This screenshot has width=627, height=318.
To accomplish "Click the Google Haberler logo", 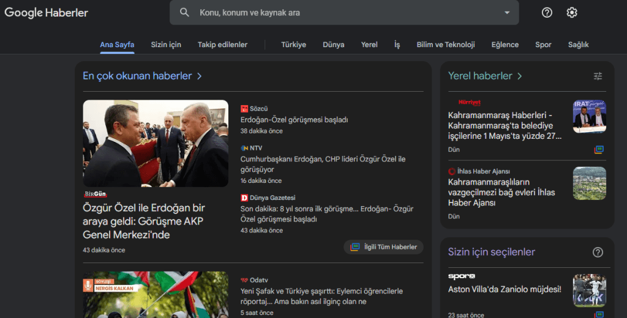I will click(x=46, y=13).
